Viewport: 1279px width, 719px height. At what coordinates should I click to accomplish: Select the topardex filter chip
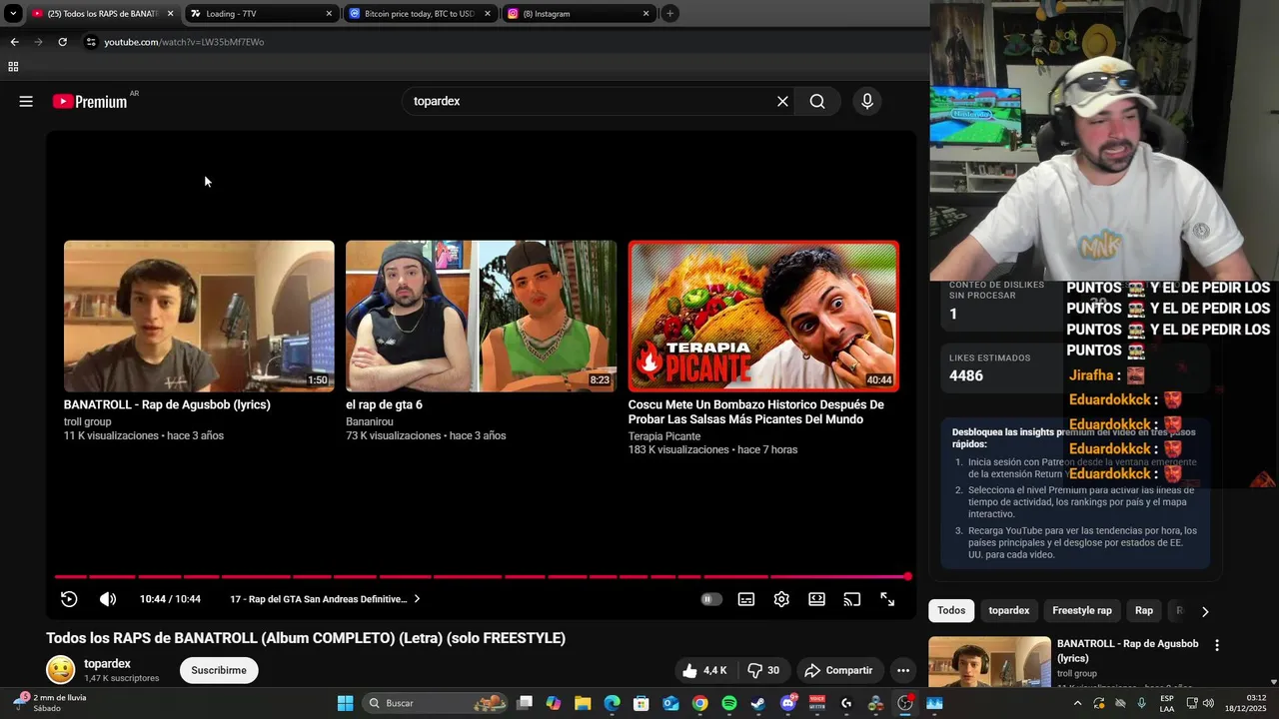point(1008,610)
